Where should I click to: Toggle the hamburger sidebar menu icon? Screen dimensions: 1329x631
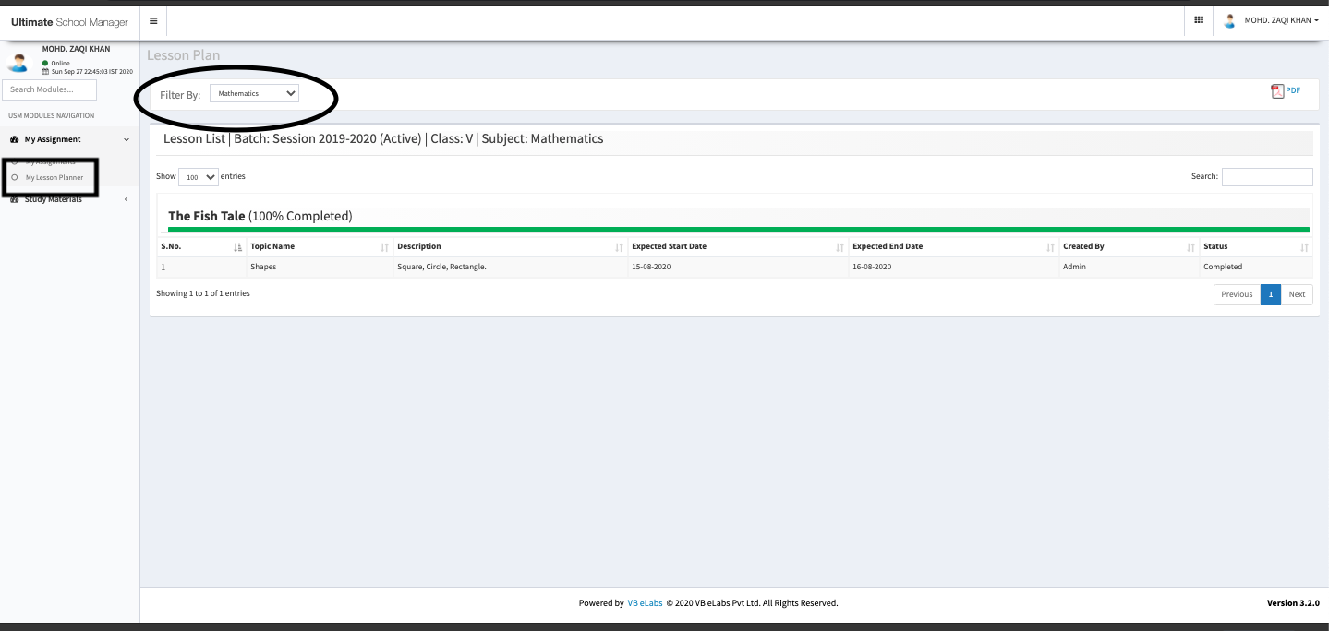[153, 20]
